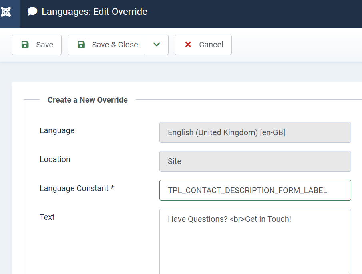Viewport: 362px width, 274px height.
Task: Click the "Location" field label
Action: click(55, 159)
